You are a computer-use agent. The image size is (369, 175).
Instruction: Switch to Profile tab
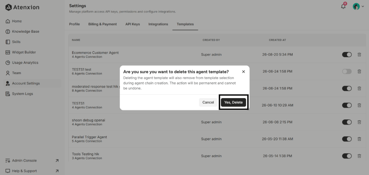(75, 24)
